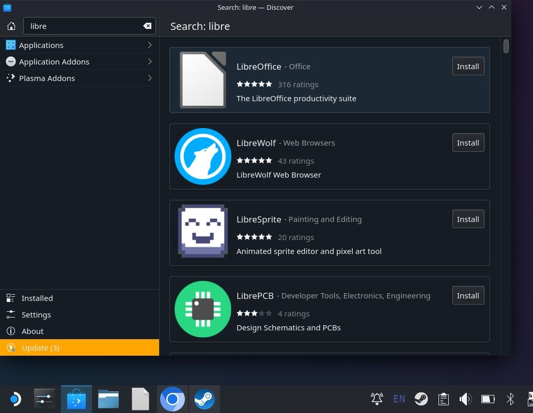Screen dimensions: 533x413
Task: Install LibreOffice
Action: click(467, 66)
